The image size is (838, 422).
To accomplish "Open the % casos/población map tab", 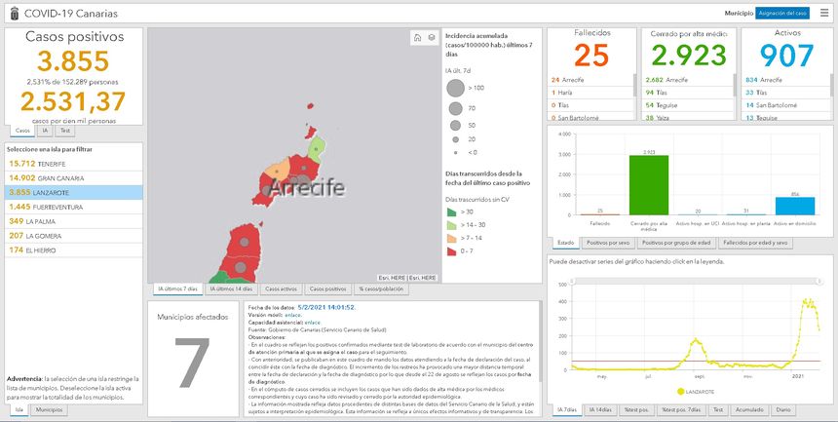I will tap(383, 289).
